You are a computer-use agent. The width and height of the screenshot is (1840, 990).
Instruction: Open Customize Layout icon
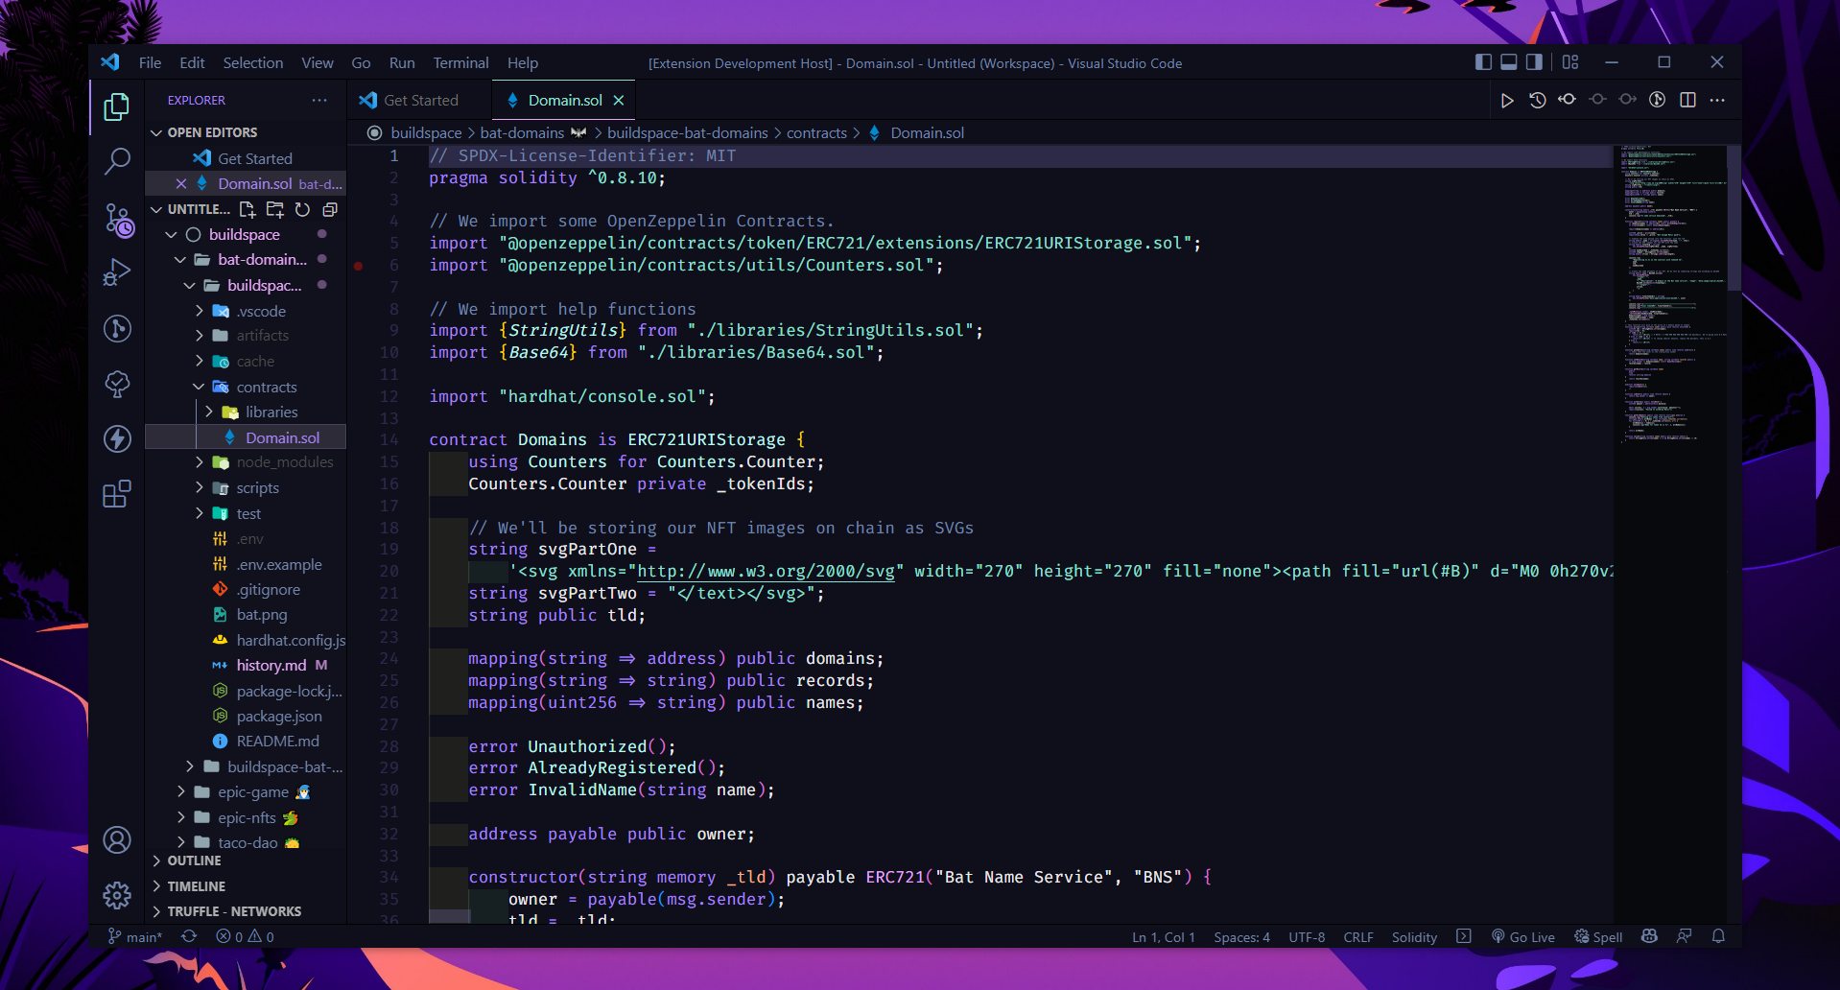[x=1570, y=62]
